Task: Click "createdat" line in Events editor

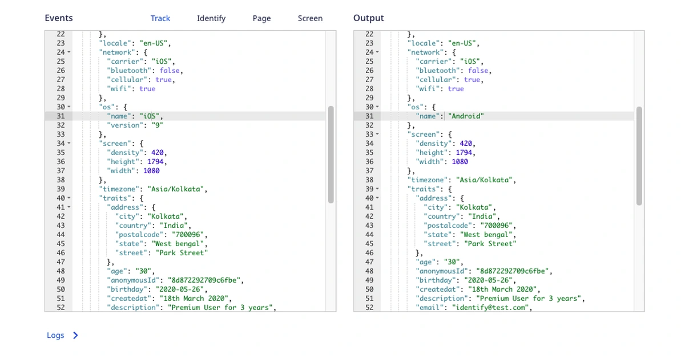Action: (x=170, y=299)
